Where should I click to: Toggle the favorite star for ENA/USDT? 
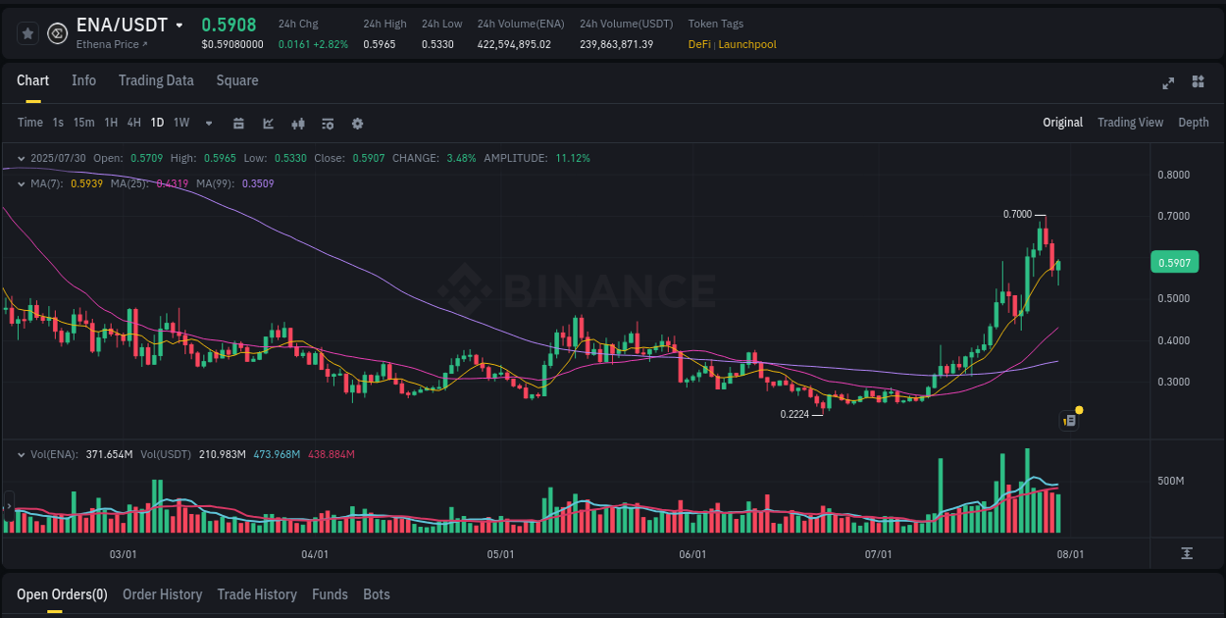tap(27, 32)
